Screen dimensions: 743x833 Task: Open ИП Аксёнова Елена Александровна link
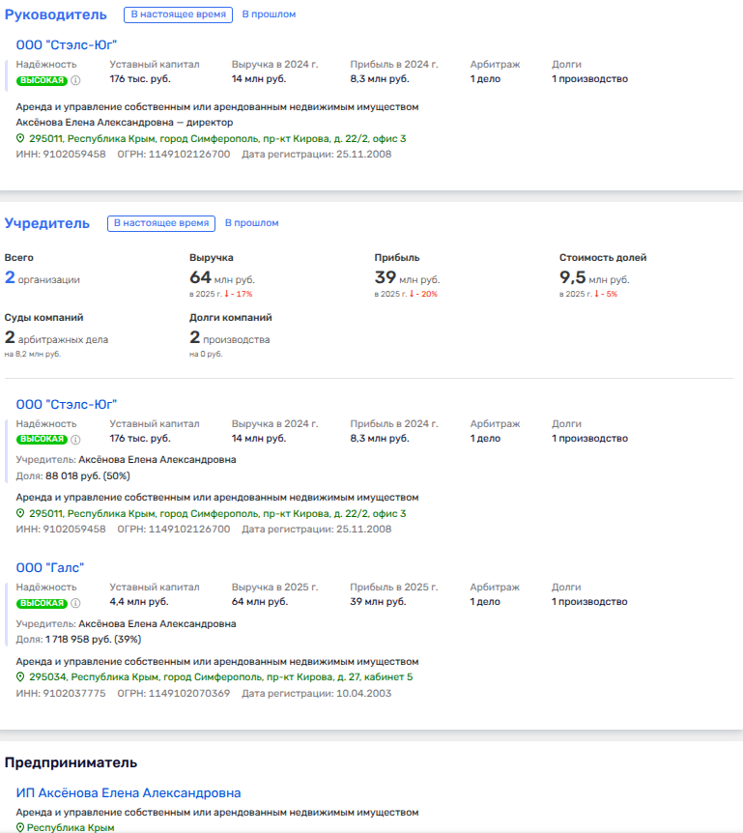[x=129, y=793]
